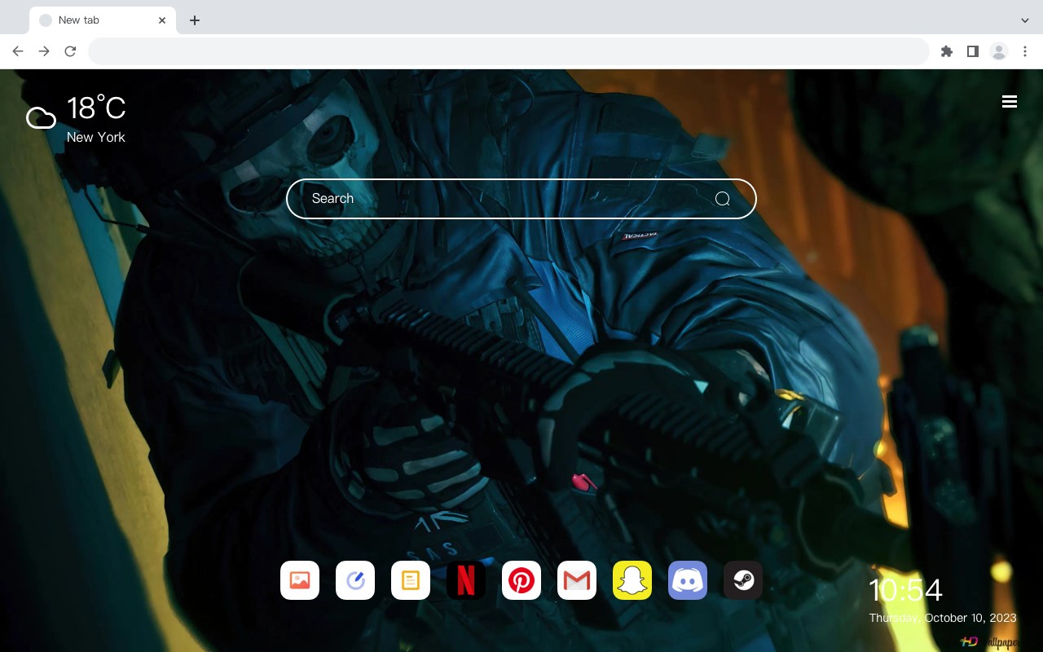Toggle the browser side panel icon
The height and width of the screenshot is (652, 1043).
coord(972,51)
